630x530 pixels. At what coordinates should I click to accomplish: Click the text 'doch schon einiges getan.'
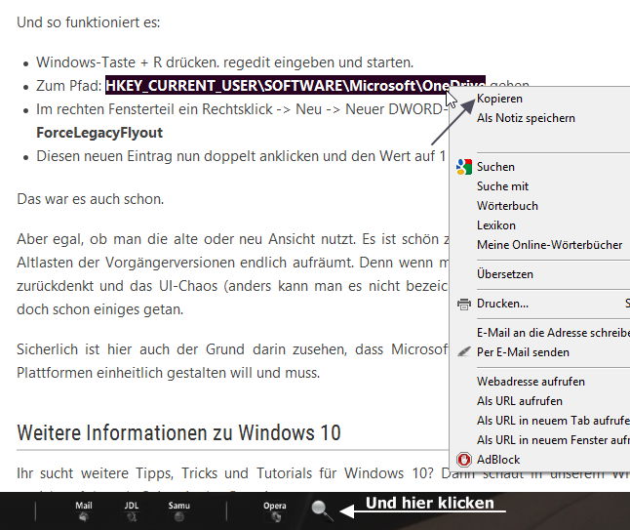(x=100, y=309)
